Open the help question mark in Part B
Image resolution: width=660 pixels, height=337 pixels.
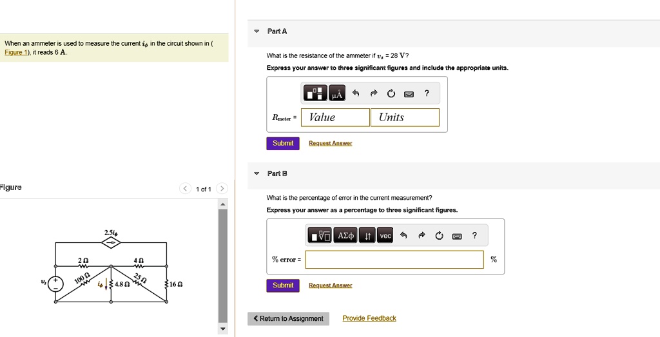point(474,236)
